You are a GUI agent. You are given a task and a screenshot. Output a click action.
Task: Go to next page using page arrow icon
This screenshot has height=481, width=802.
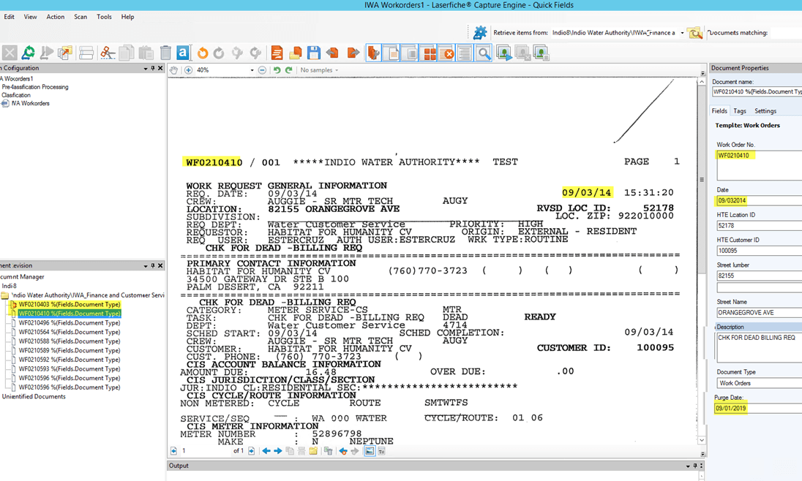(251, 451)
